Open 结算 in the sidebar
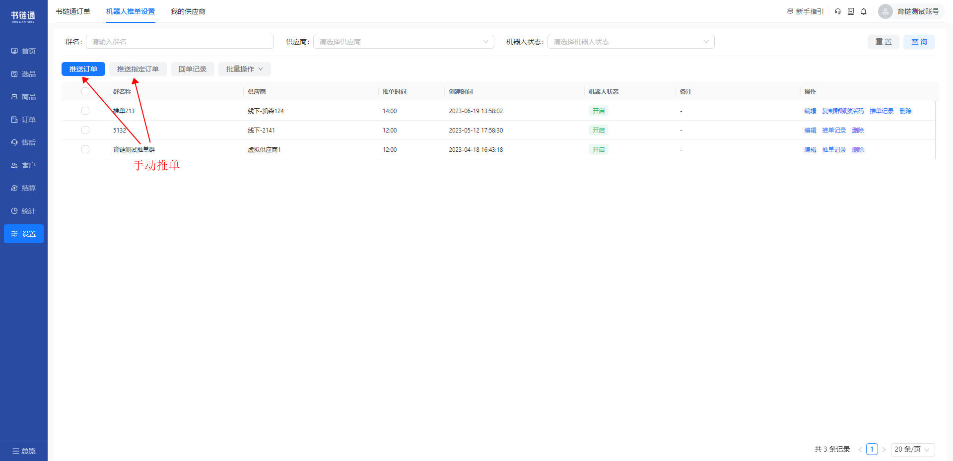The image size is (953, 461). click(23, 188)
